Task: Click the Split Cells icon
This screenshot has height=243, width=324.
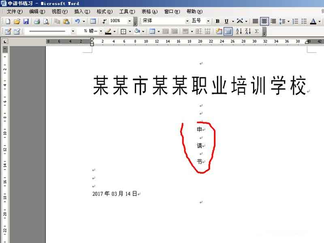Action: coord(175,32)
